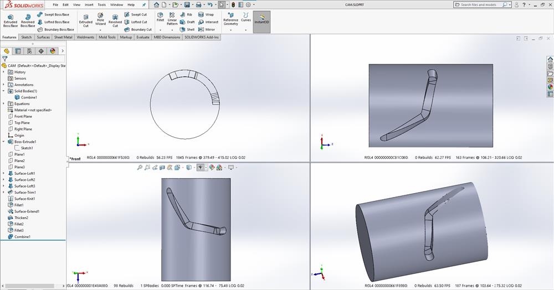Toggle the Instant3D button
The image size is (554, 290).
pyautogui.click(x=261, y=20)
